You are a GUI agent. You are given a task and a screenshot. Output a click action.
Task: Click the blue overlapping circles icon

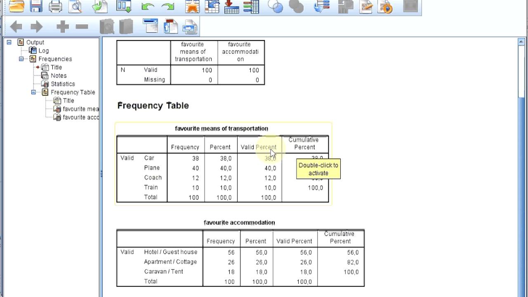point(276,6)
